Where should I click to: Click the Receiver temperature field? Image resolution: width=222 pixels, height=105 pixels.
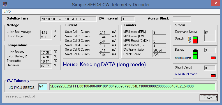click(46, 66)
